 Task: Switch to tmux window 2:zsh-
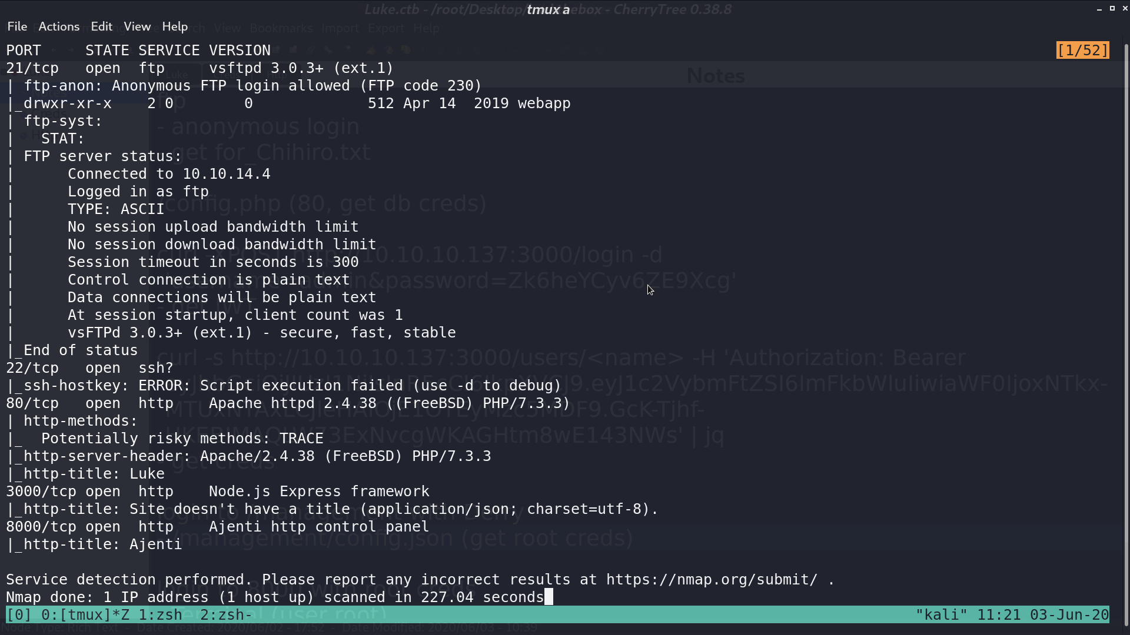[x=227, y=615]
